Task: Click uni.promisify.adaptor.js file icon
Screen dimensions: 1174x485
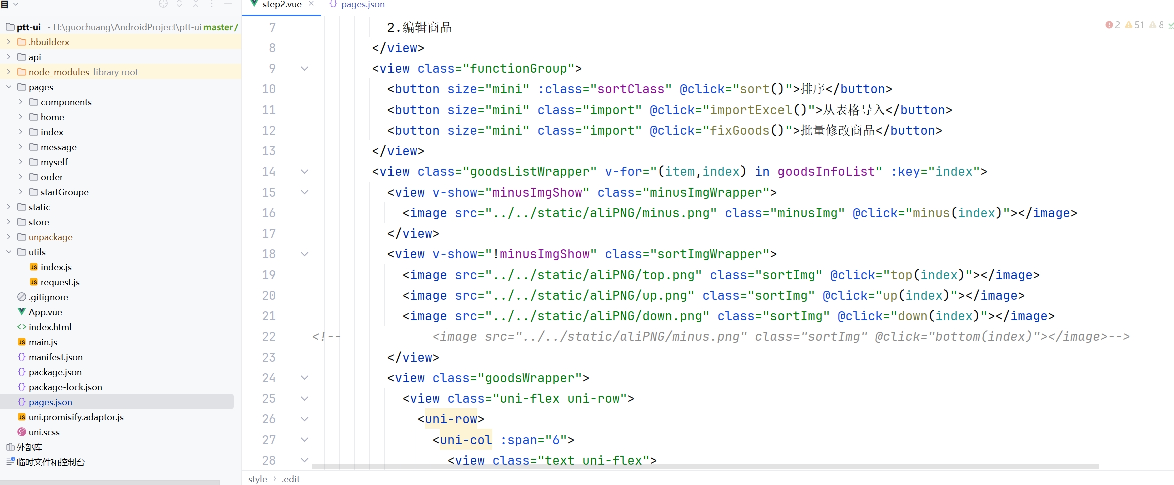Action: point(22,417)
